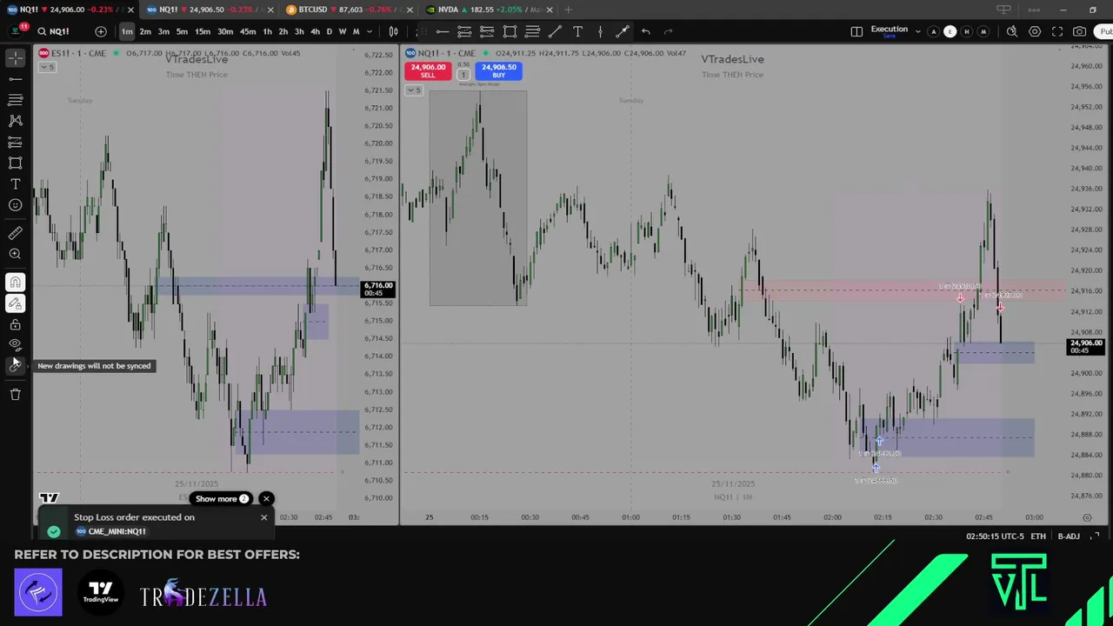Image resolution: width=1113 pixels, height=626 pixels.
Task: Select the 1h timeframe
Action: (267, 31)
